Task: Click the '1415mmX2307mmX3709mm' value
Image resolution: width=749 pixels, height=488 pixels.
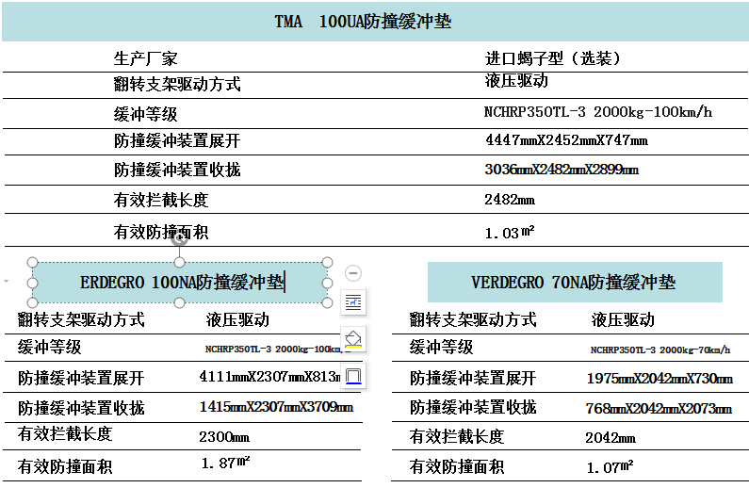Action: coord(276,406)
